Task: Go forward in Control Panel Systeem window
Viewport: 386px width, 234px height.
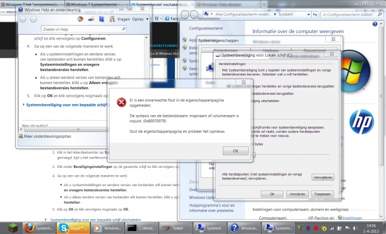Action: click(x=194, y=14)
